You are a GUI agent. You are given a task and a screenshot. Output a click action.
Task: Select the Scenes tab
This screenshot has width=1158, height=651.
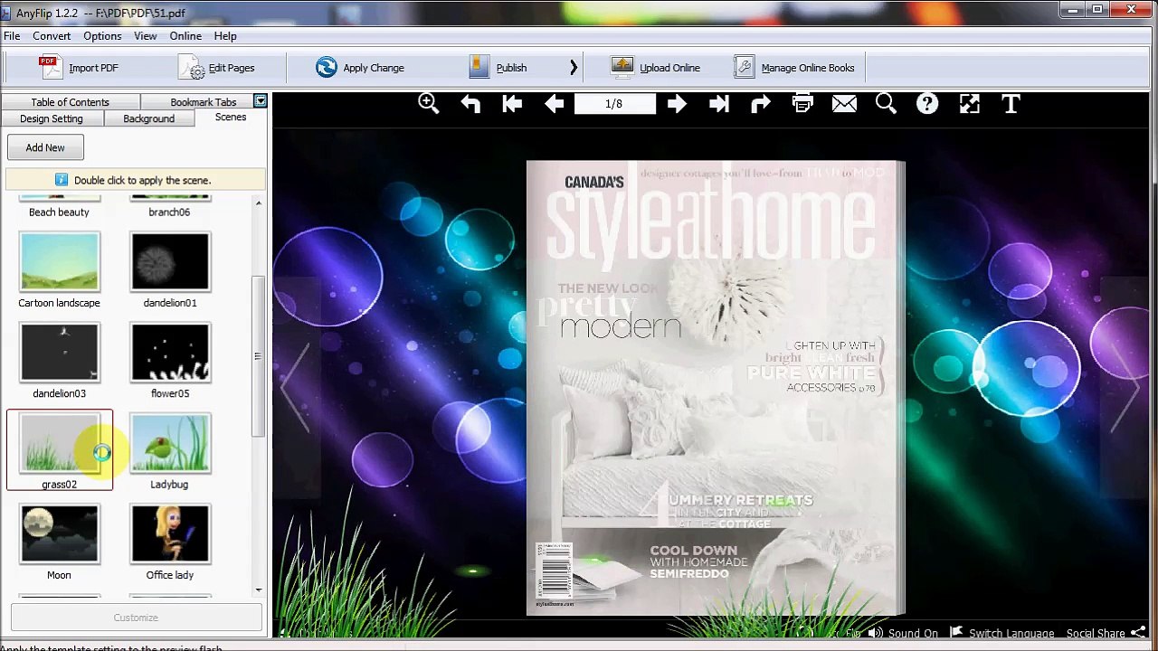231,118
